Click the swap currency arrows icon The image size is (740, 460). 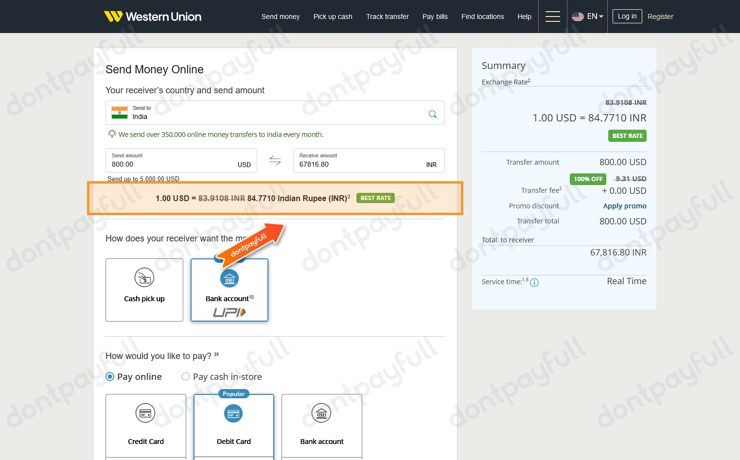tap(275, 160)
